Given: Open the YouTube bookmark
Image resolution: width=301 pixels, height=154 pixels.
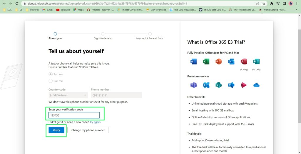Looking at the screenshot, I should [x=63, y=10].
